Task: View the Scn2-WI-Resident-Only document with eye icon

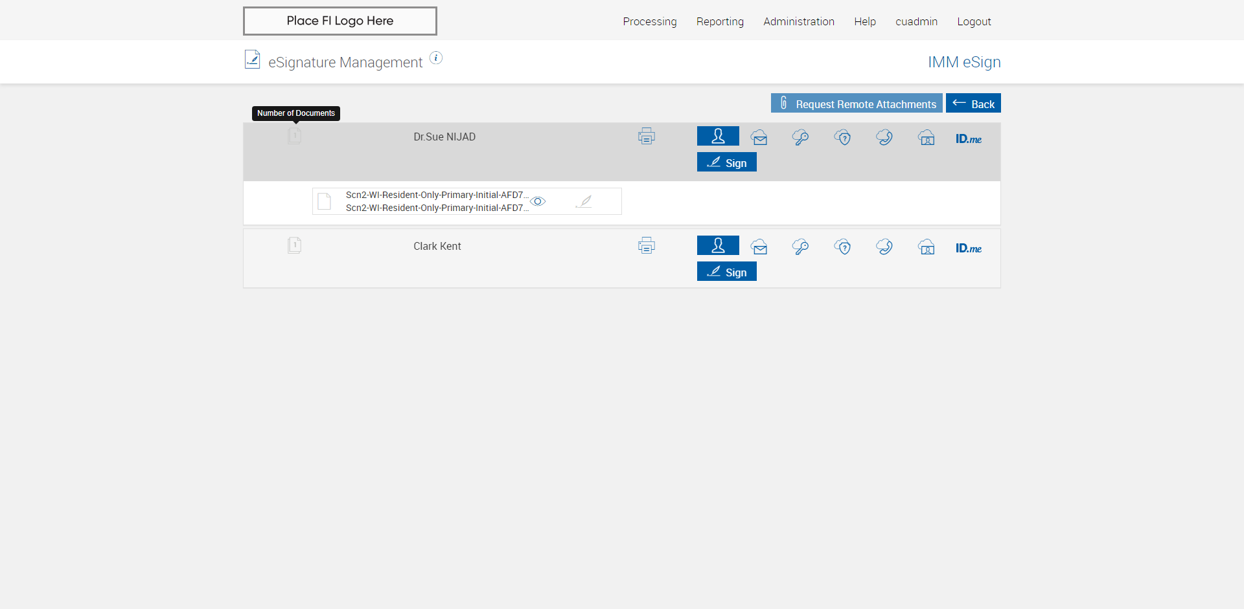Action: tap(538, 201)
